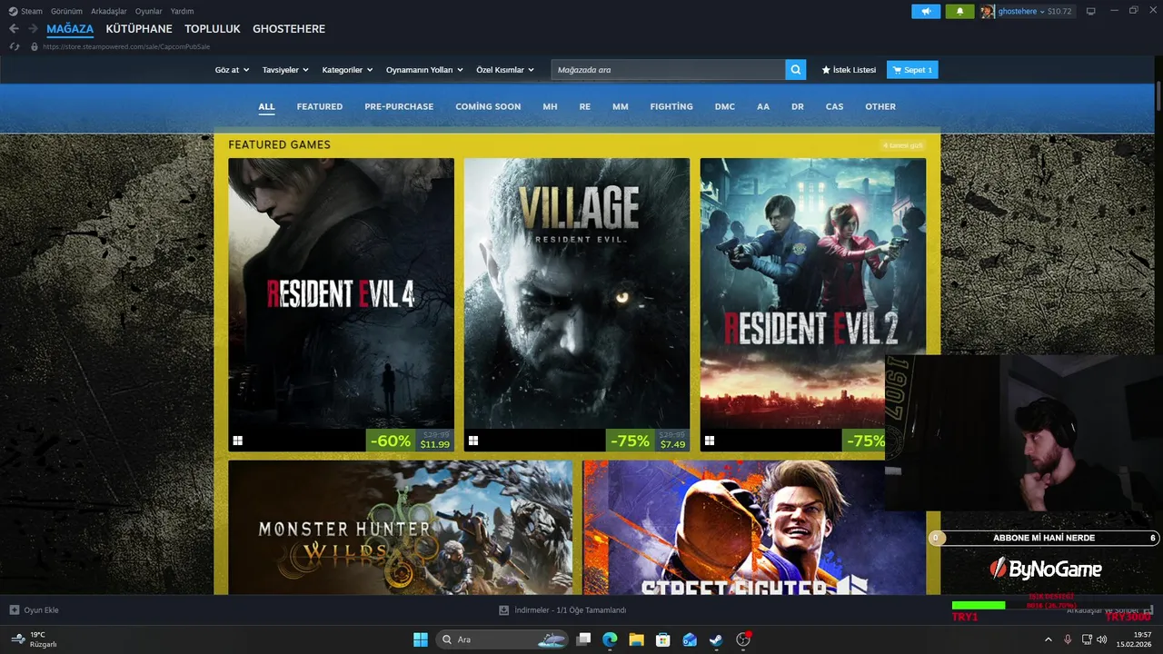Click the Oyun Ekle plus icon
Screen dimensions: 1163x654
coord(15,610)
